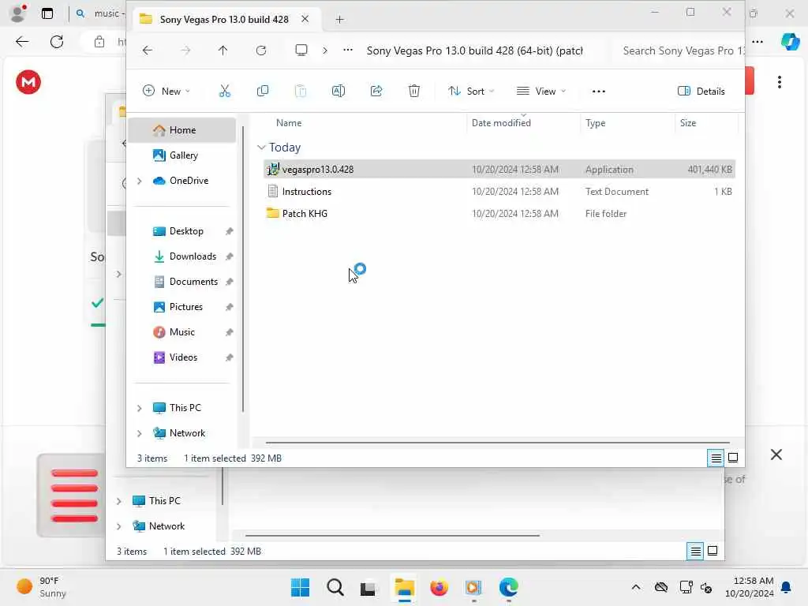808x606 pixels.
Task: Click browser back arrow in Edge
Action: click(x=22, y=42)
